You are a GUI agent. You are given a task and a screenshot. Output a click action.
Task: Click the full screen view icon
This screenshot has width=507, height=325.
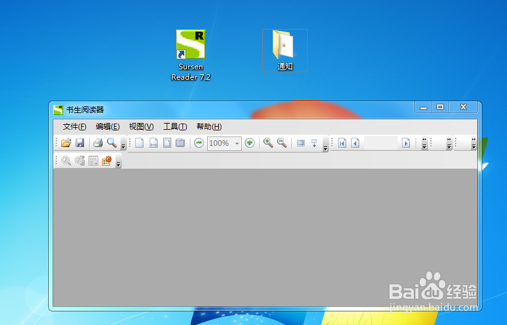coord(300,143)
